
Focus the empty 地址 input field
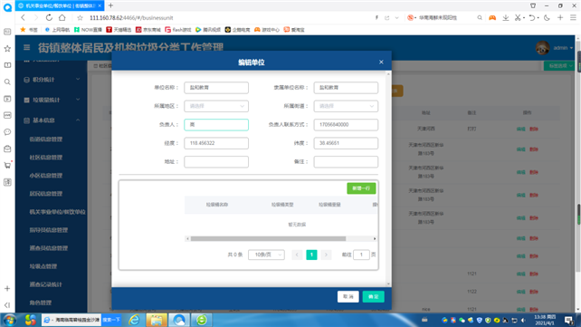coord(216,161)
